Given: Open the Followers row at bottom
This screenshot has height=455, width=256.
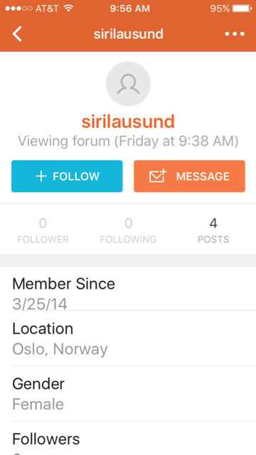Looking at the screenshot, I should [128, 438].
